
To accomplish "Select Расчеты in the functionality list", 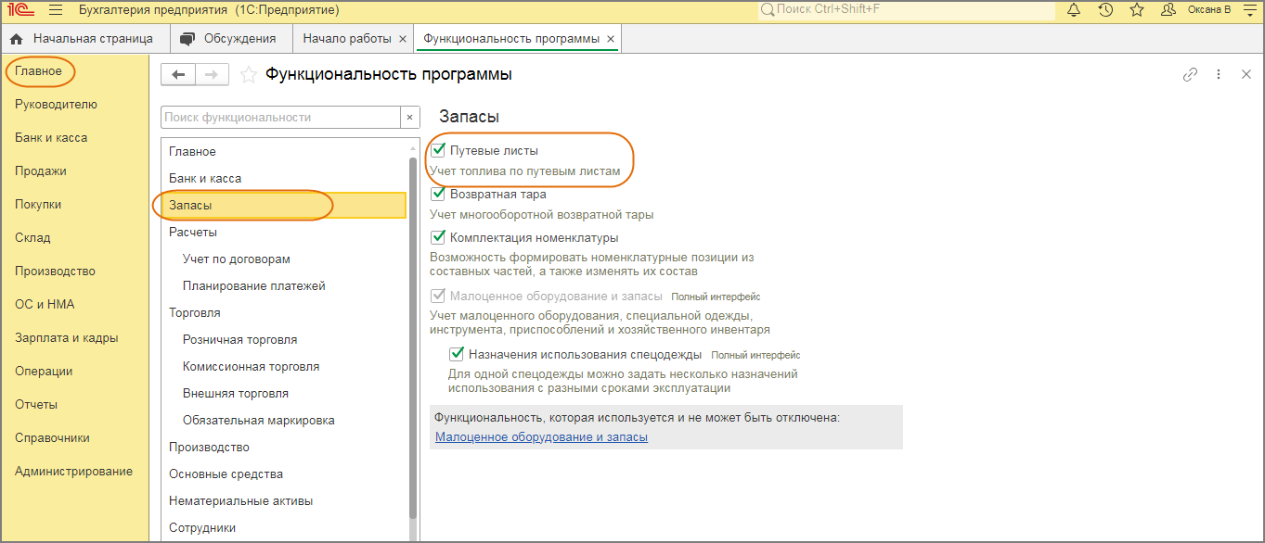I will [x=284, y=232].
